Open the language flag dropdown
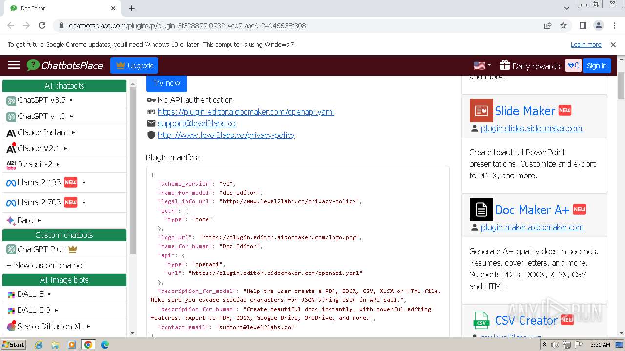The image size is (625, 351). click(482, 65)
